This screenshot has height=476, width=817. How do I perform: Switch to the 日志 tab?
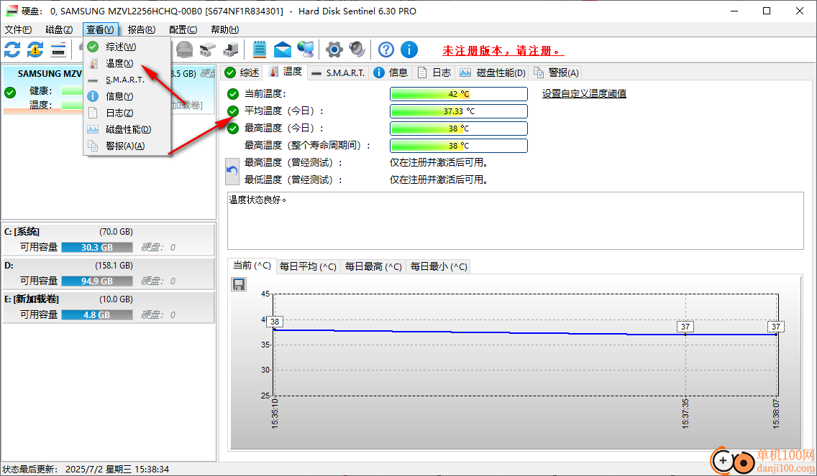[434, 73]
